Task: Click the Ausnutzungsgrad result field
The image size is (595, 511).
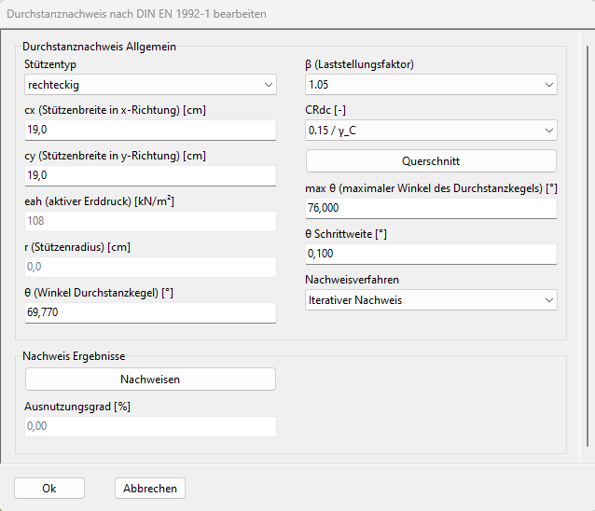Action: coord(150,426)
